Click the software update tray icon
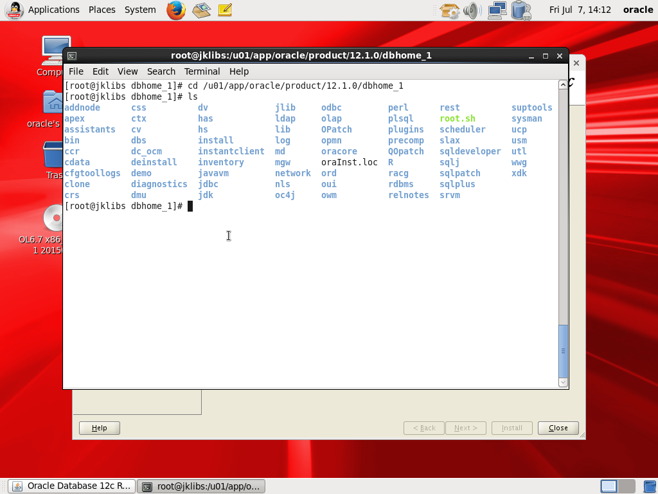This screenshot has height=494, width=658. 449,10
